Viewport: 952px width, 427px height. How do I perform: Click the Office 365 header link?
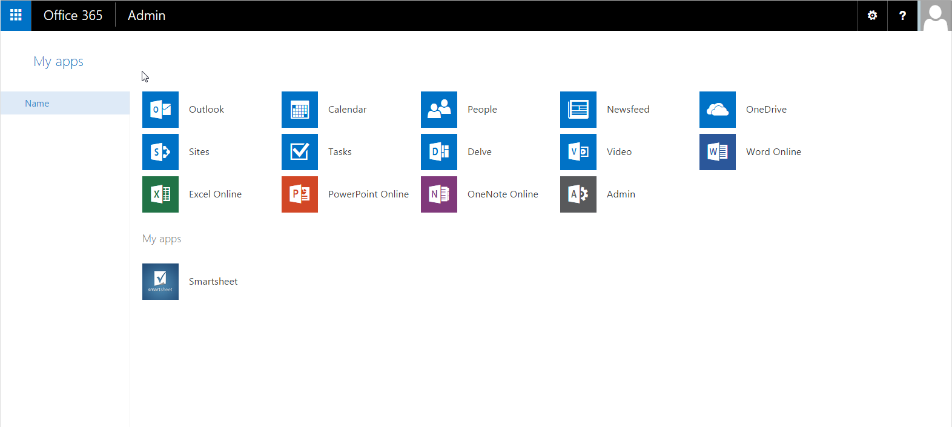pos(73,15)
